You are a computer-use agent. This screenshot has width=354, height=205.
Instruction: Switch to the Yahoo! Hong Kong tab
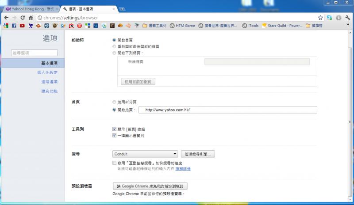(30, 9)
